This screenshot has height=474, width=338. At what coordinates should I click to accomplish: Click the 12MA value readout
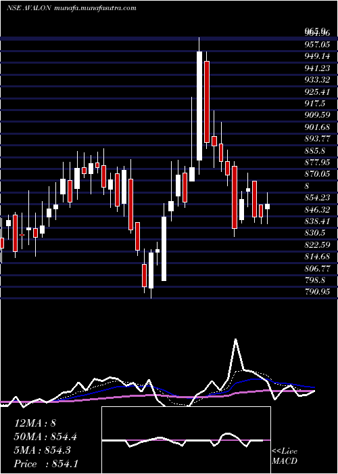click(35, 423)
